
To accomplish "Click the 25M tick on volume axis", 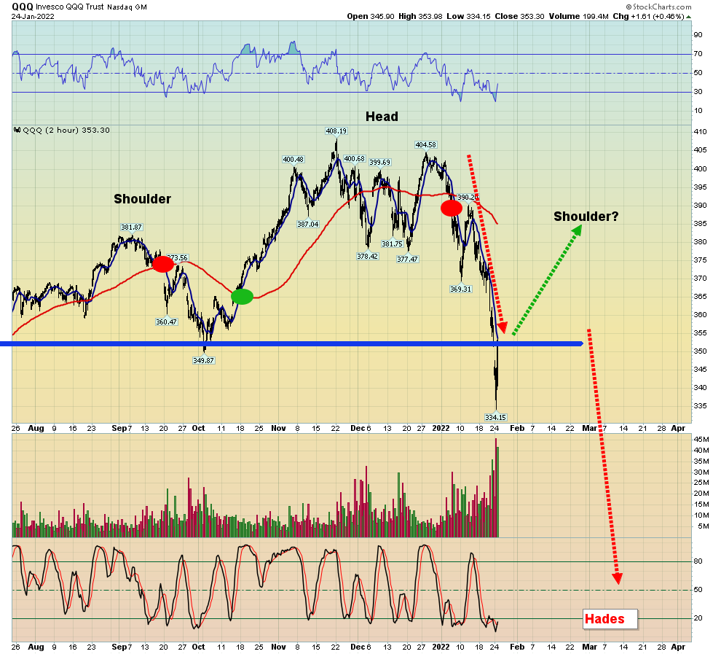I will tap(701, 483).
